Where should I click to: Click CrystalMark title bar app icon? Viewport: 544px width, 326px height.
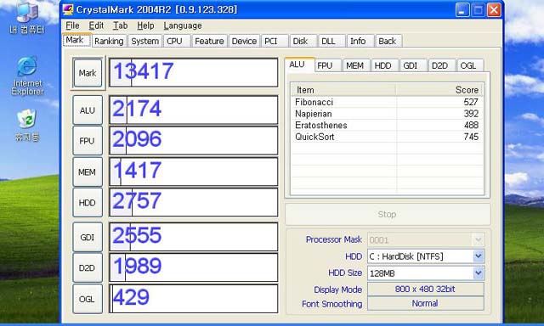pos(68,9)
